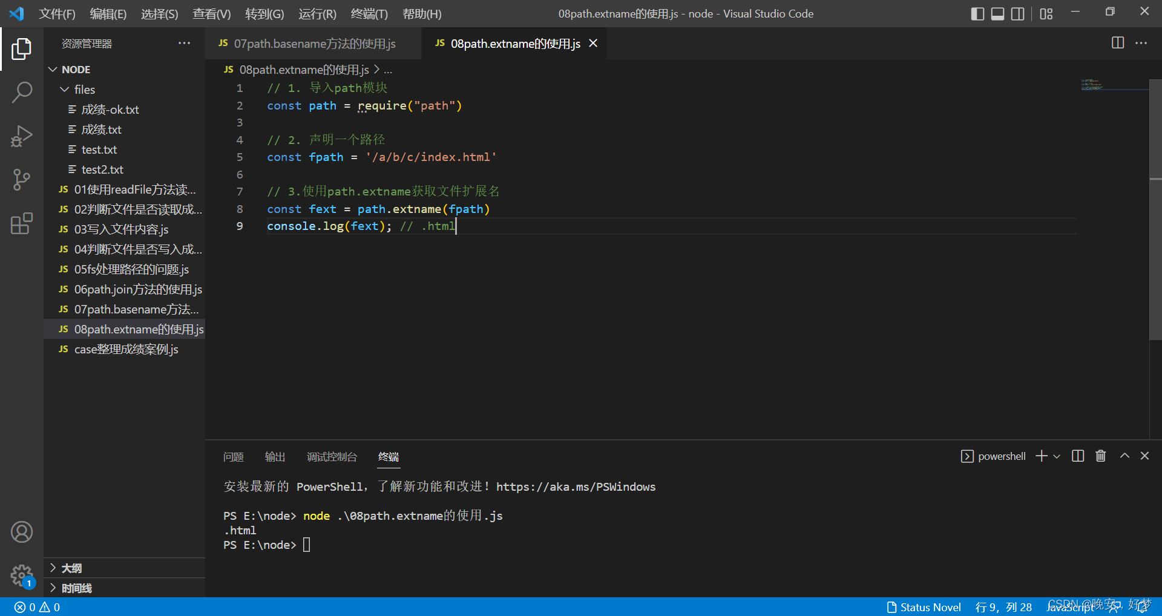Open file test2.txt
This screenshot has height=616, width=1162.
click(124, 169)
